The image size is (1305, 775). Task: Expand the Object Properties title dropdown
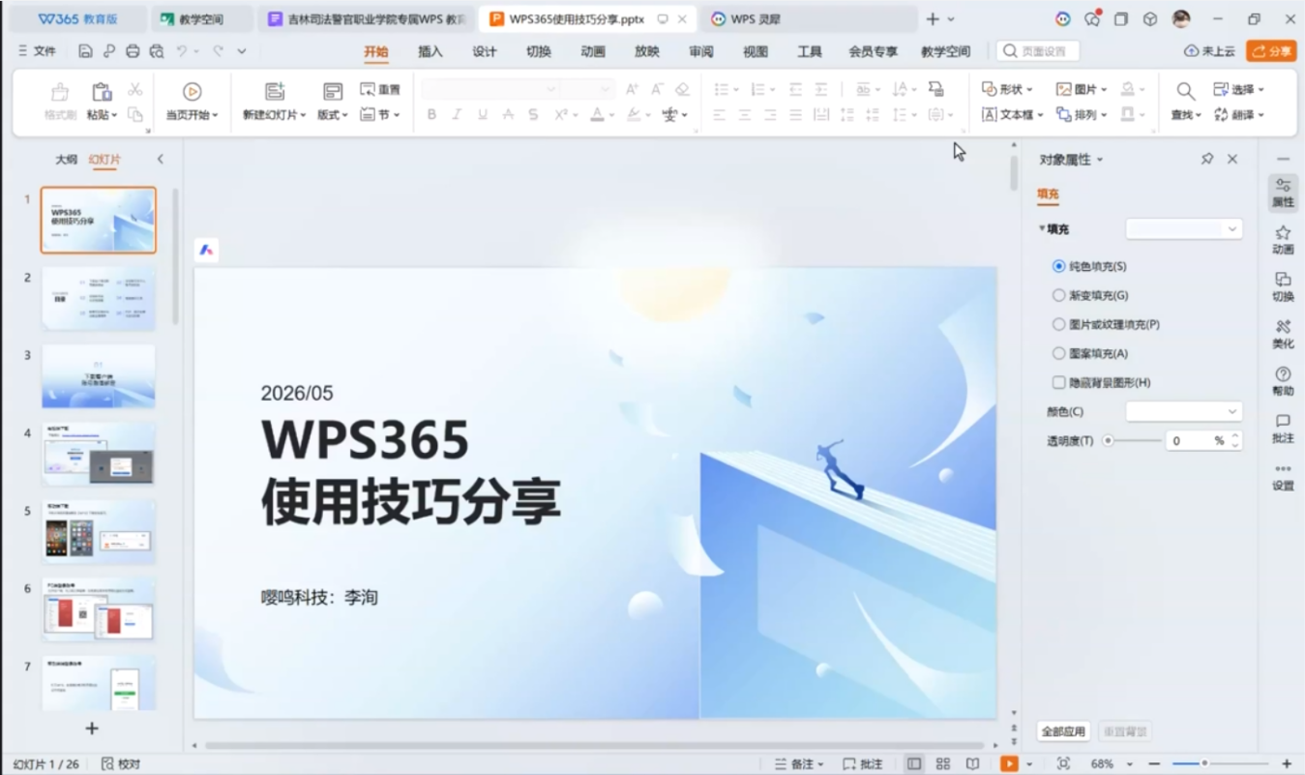1100,160
